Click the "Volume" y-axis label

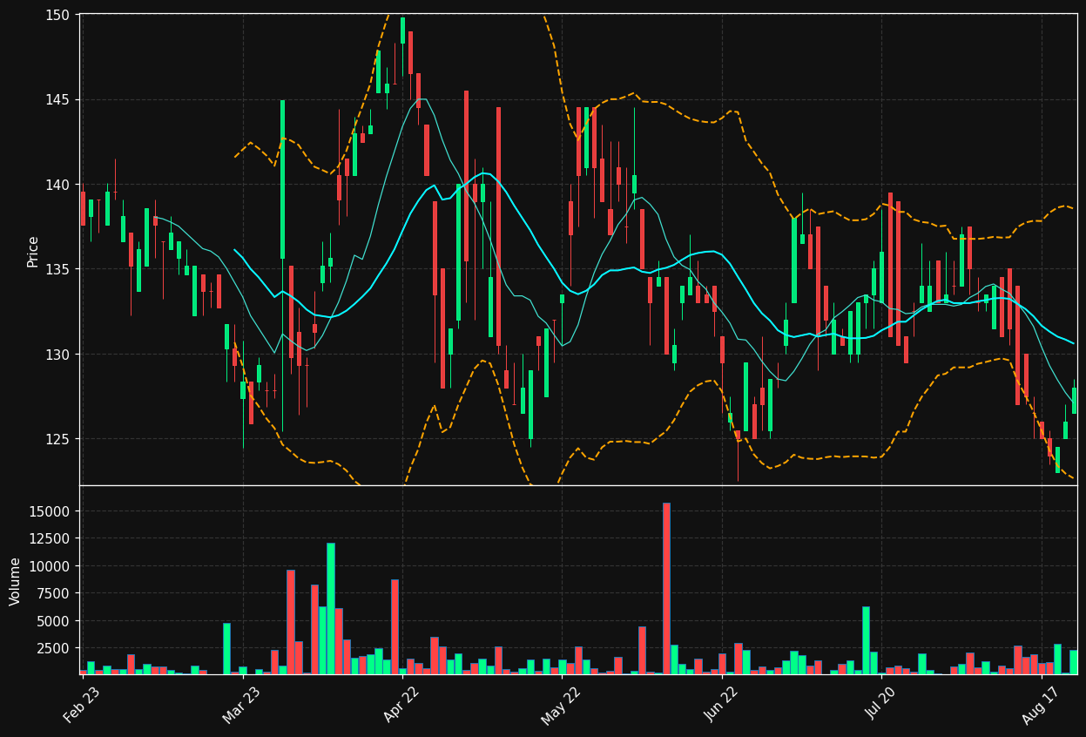pos(15,581)
